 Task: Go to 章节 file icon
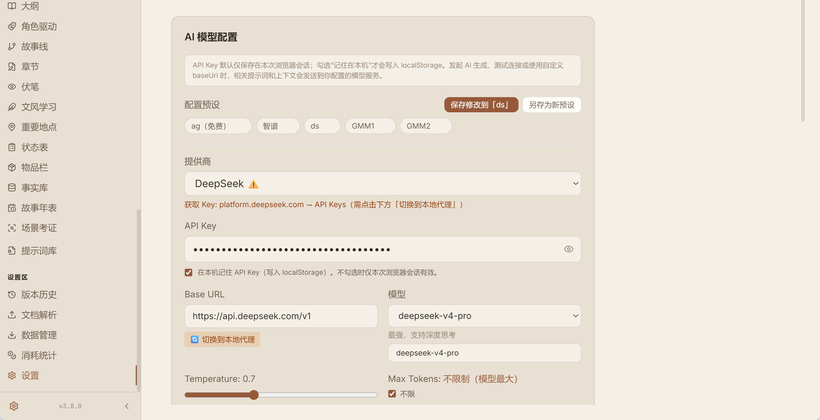click(12, 66)
